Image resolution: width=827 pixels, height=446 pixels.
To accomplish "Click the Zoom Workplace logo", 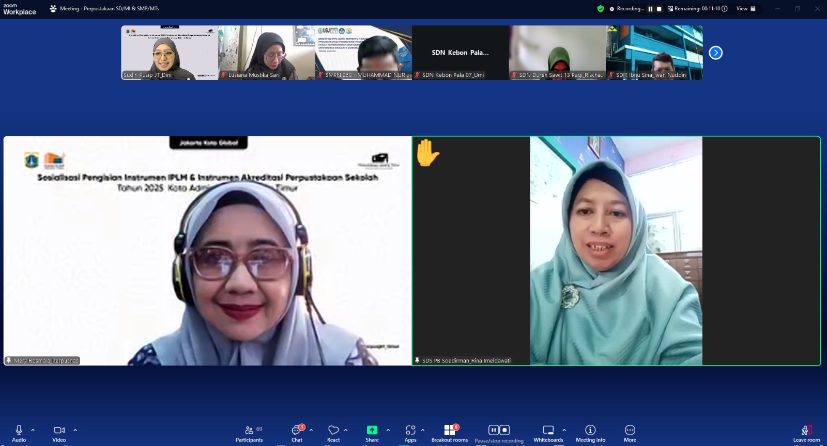I will [x=20, y=9].
